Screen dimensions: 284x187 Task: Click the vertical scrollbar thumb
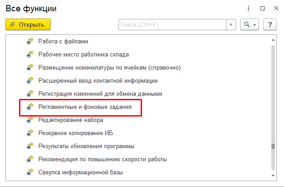[x=273, y=146]
